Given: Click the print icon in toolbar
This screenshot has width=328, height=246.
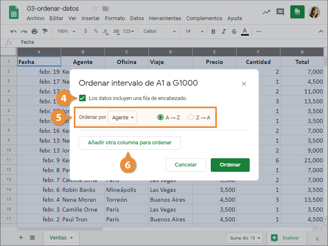Looking at the screenshot, I should [34, 31].
